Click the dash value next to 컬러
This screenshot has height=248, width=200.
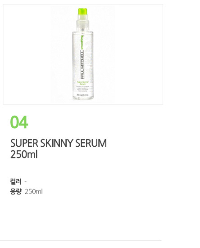[26, 181]
